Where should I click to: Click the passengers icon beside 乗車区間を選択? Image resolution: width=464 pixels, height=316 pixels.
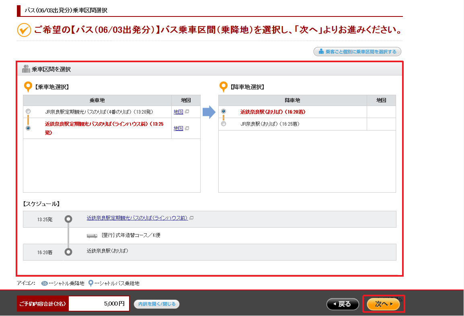(x=26, y=69)
